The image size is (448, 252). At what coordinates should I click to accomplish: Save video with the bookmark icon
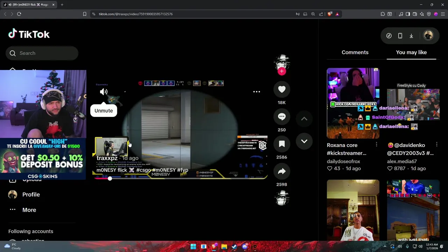point(282,144)
